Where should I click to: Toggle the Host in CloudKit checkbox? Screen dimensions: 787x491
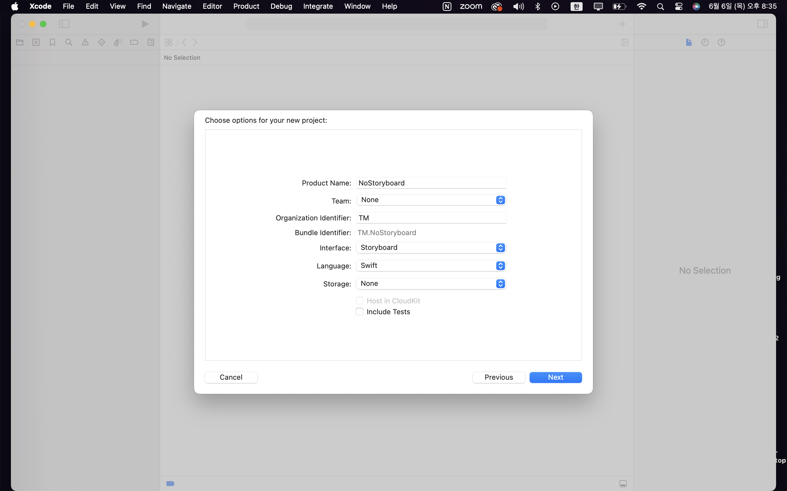pyautogui.click(x=359, y=301)
